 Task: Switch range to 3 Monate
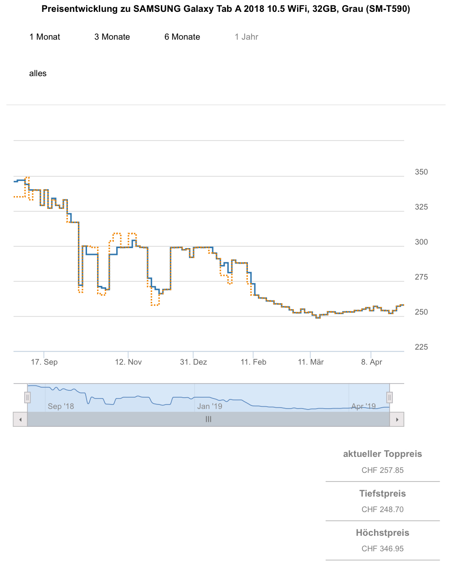[112, 37]
